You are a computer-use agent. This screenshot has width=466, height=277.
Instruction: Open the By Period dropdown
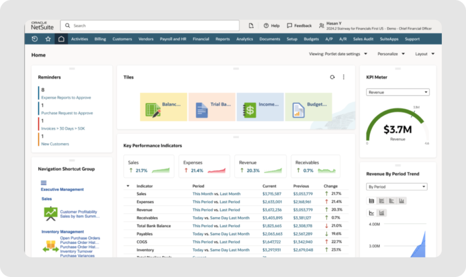396,187
